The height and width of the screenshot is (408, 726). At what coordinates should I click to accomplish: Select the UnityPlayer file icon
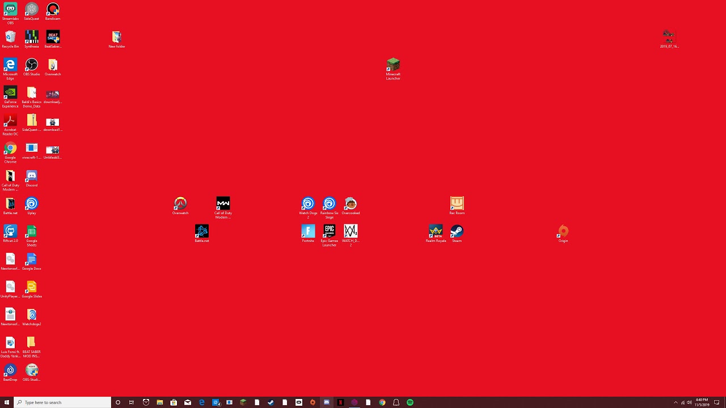tap(10, 289)
